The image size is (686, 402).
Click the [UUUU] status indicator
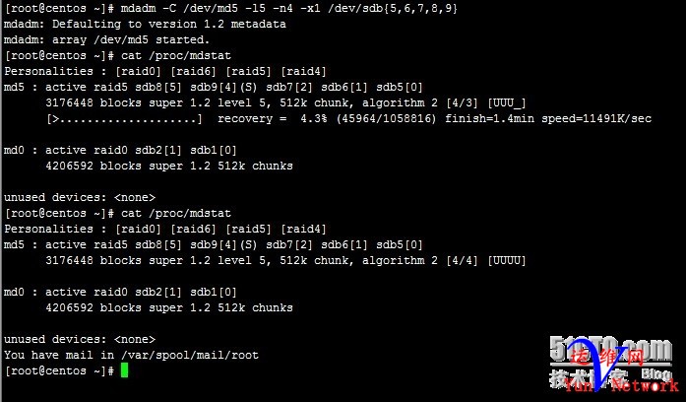point(507,260)
